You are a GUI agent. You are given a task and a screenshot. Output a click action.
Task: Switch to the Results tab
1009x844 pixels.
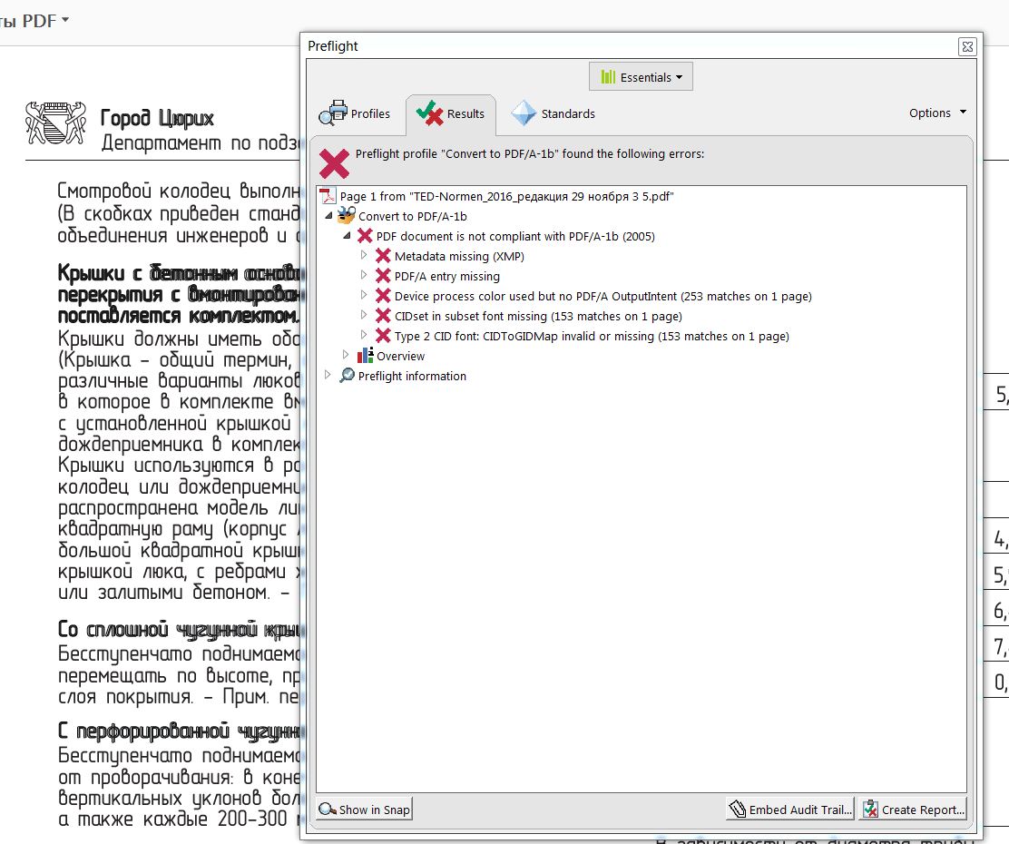[450, 114]
